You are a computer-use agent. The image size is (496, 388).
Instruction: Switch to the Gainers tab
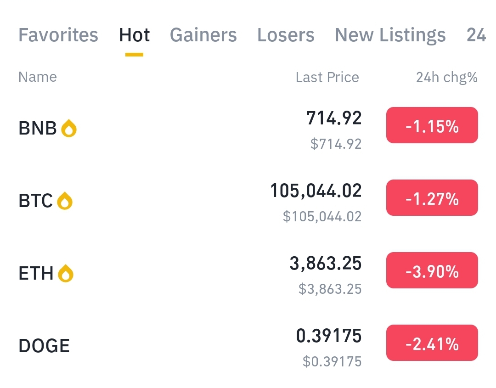203,35
